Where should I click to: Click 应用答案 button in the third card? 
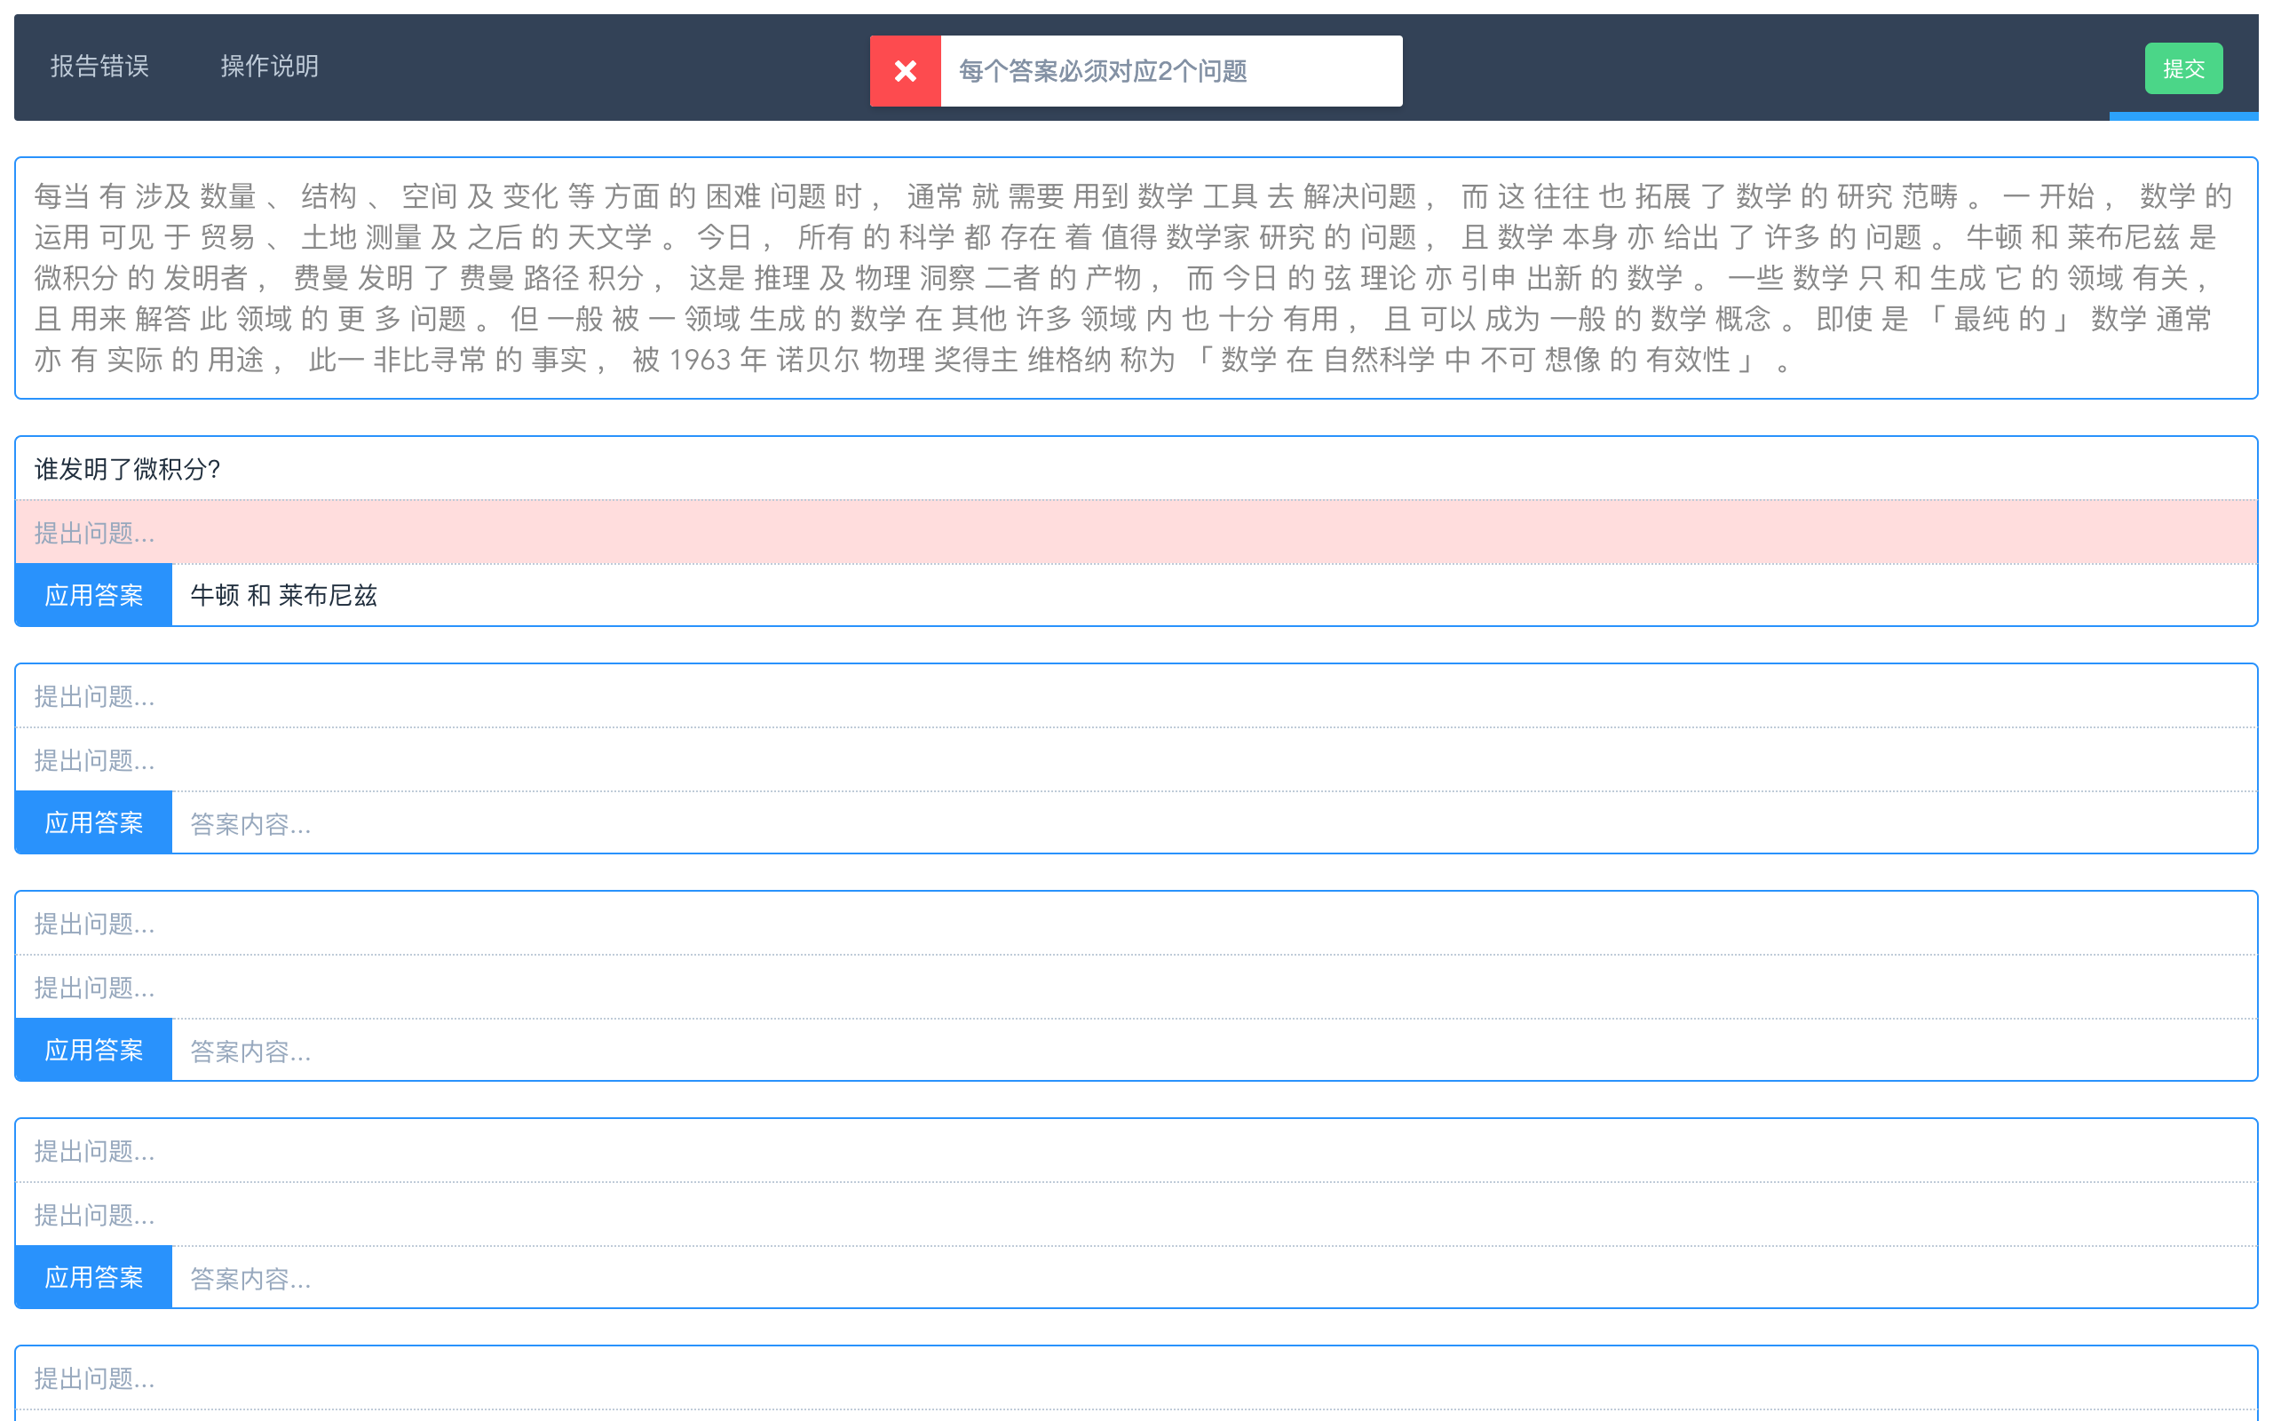pos(94,1050)
